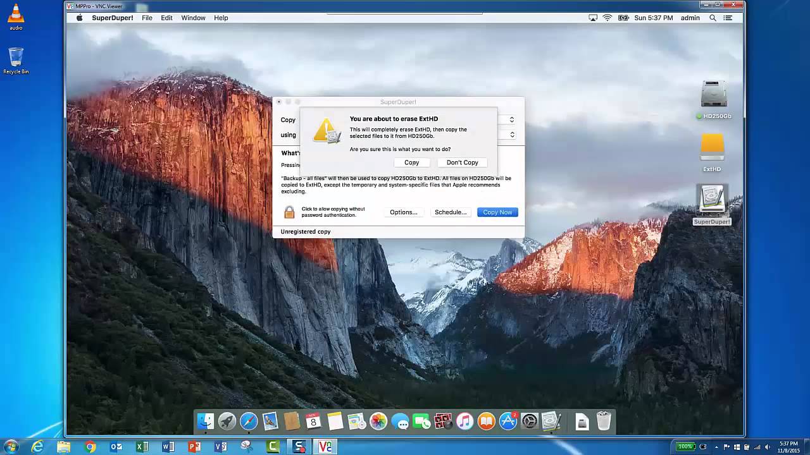Expand the Copy destination popup
This screenshot has height=455, width=810.
click(x=511, y=119)
